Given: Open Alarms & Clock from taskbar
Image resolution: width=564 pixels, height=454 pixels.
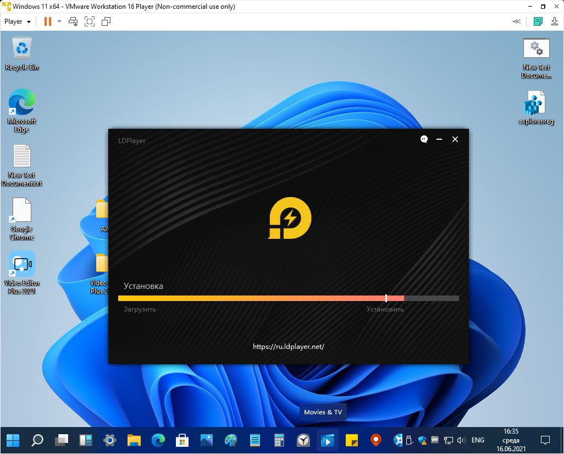Looking at the screenshot, I should [x=303, y=440].
